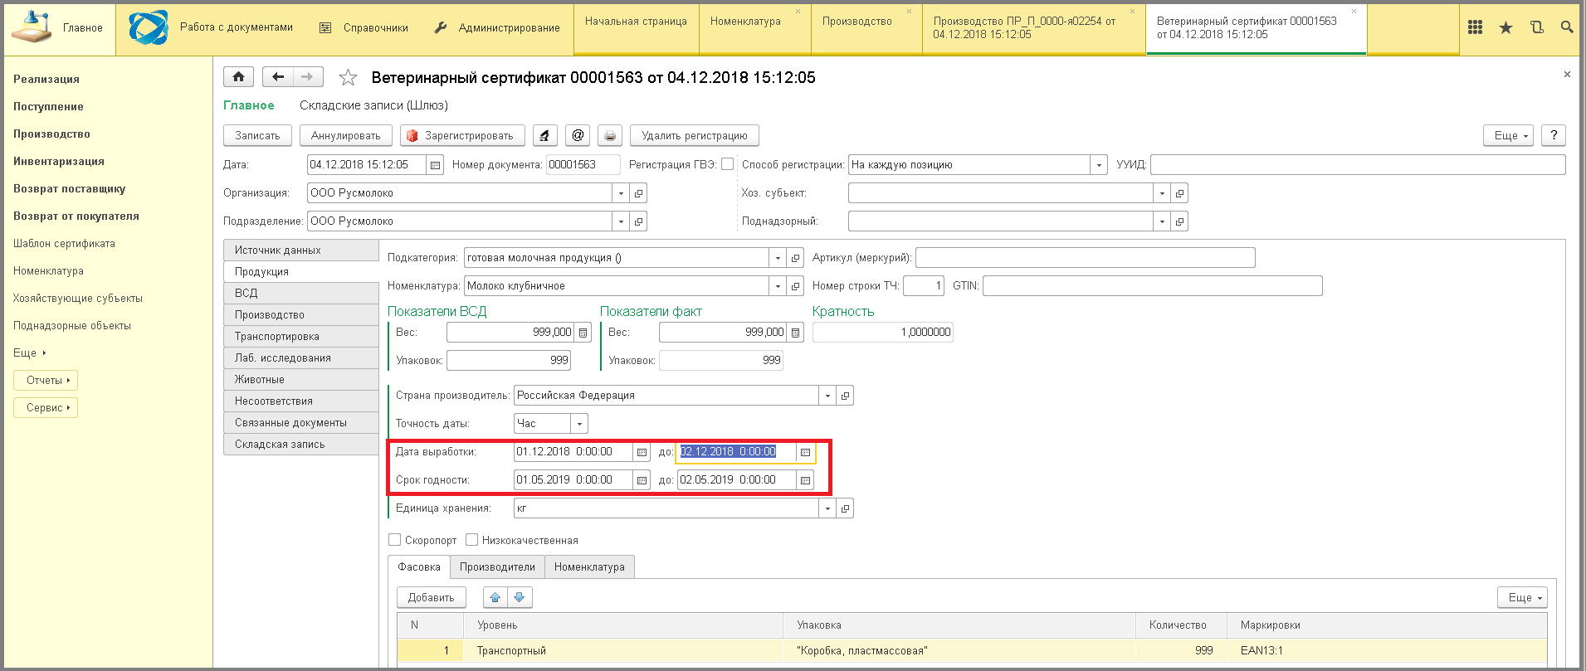Click the Home icon button

pos(238,77)
